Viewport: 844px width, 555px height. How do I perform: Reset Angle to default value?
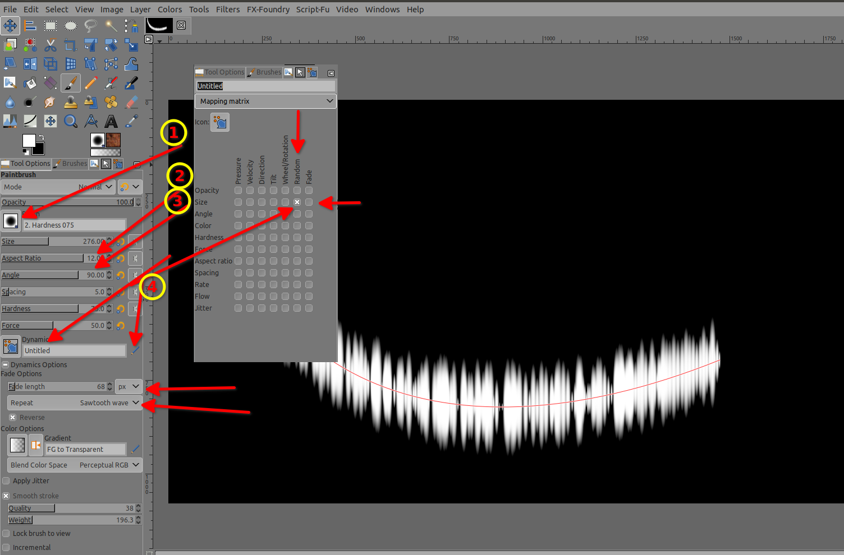121,275
